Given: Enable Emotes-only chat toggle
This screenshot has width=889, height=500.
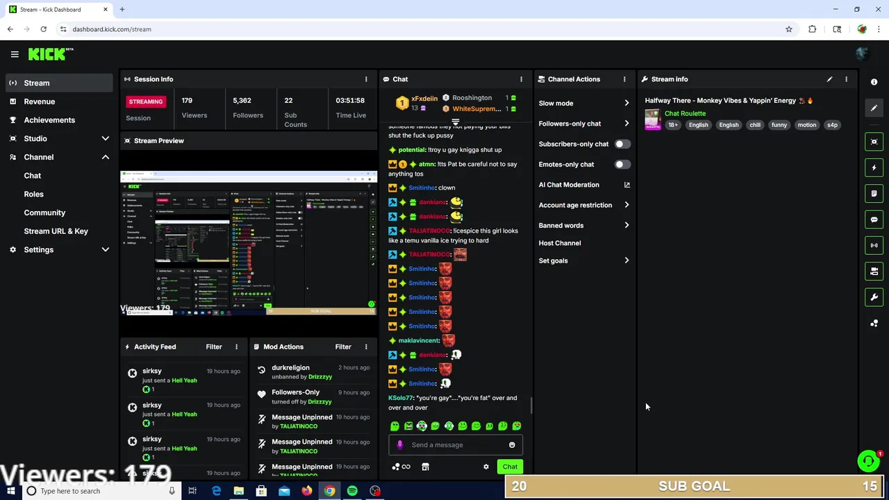Looking at the screenshot, I should click(622, 165).
